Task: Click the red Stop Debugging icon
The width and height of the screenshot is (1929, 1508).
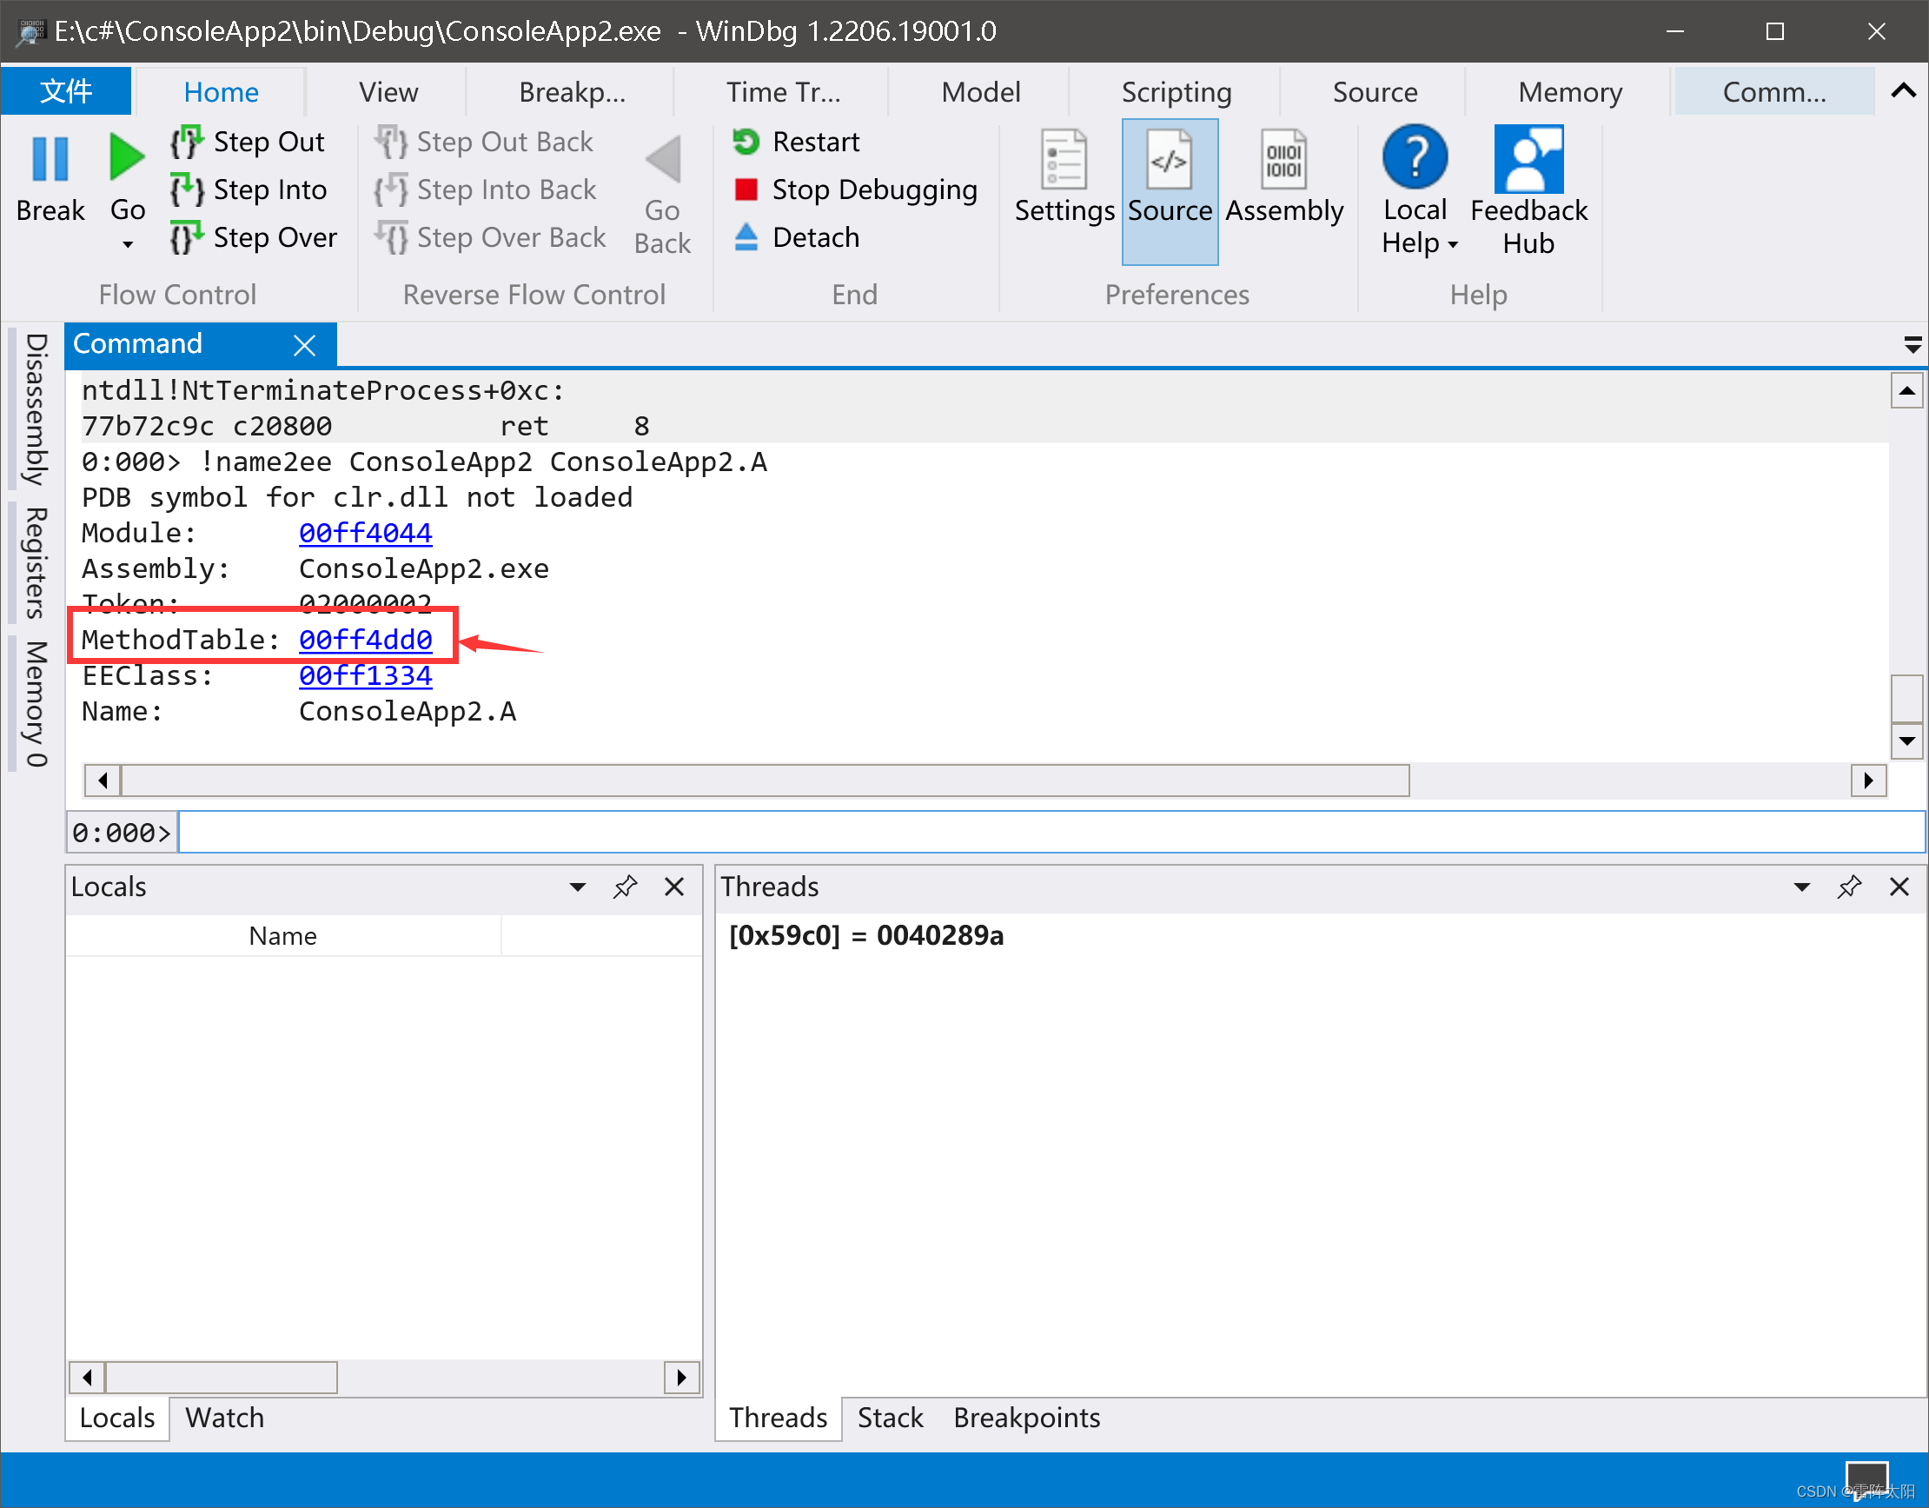Action: [x=746, y=190]
